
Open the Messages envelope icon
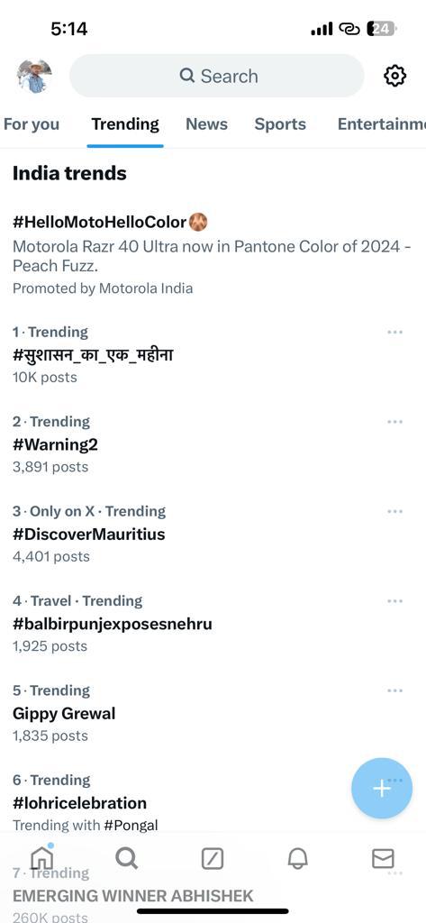tap(383, 859)
